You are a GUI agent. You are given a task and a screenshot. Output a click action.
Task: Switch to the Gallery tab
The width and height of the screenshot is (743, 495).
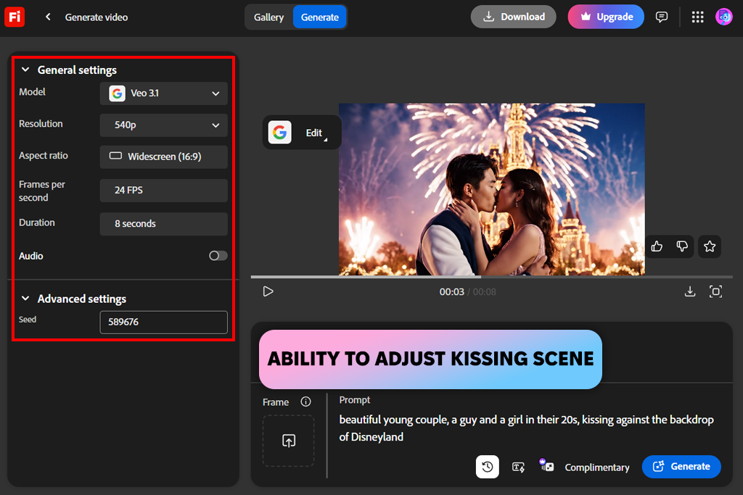[x=268, y=17]
